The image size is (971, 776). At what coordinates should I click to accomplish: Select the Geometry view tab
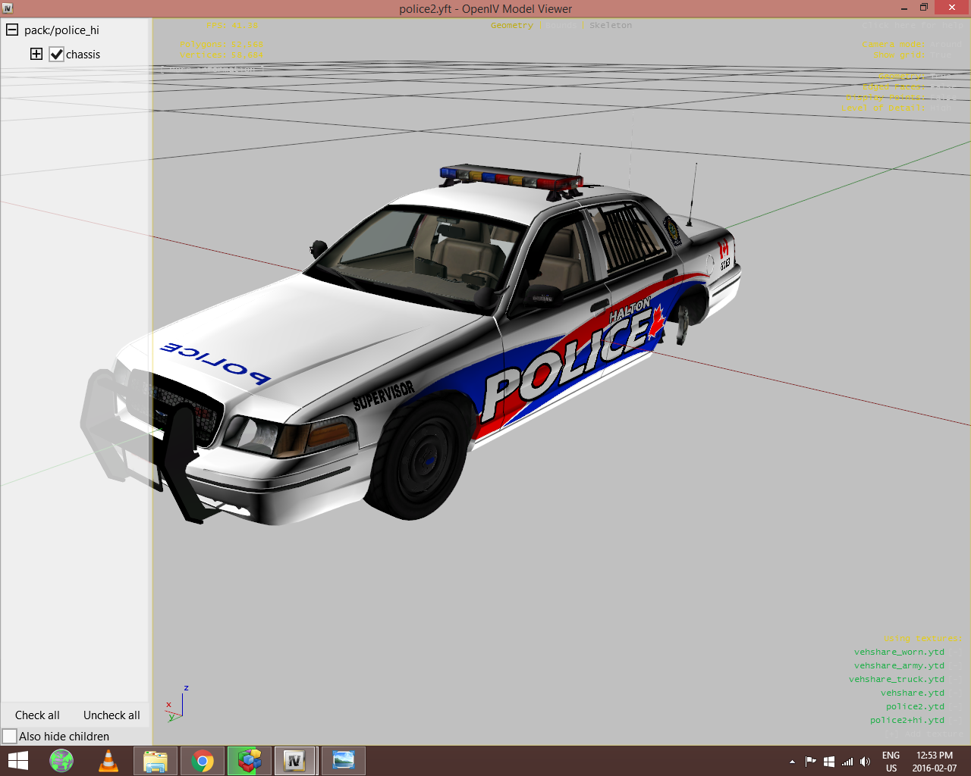511,26
